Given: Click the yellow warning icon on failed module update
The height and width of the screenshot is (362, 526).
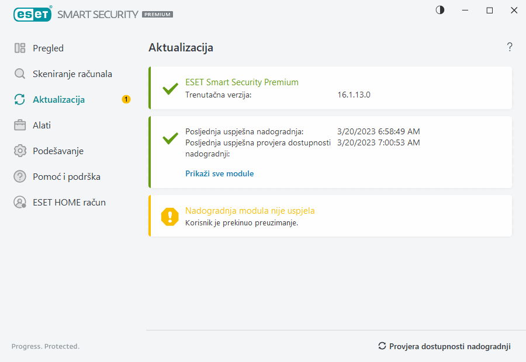Looking at the screenshot, I should 169,217.
